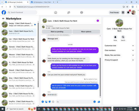Viewport: 139px width, 111px height.
Task: Click Find friends button
Action: tap(114, 12)
